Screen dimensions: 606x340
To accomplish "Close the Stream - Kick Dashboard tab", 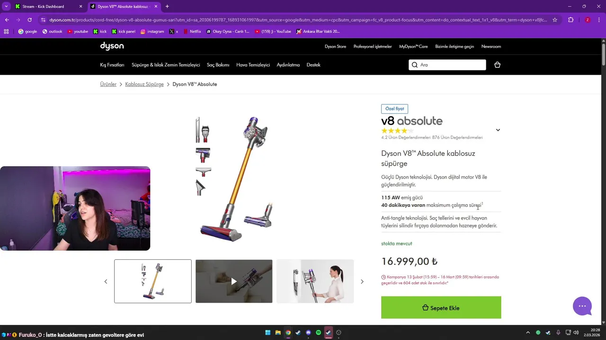I will coord(80,7).
